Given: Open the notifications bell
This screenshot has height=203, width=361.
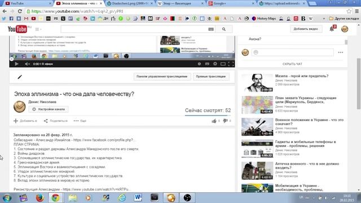Looking at the screenshot, I should coord(332,29).
